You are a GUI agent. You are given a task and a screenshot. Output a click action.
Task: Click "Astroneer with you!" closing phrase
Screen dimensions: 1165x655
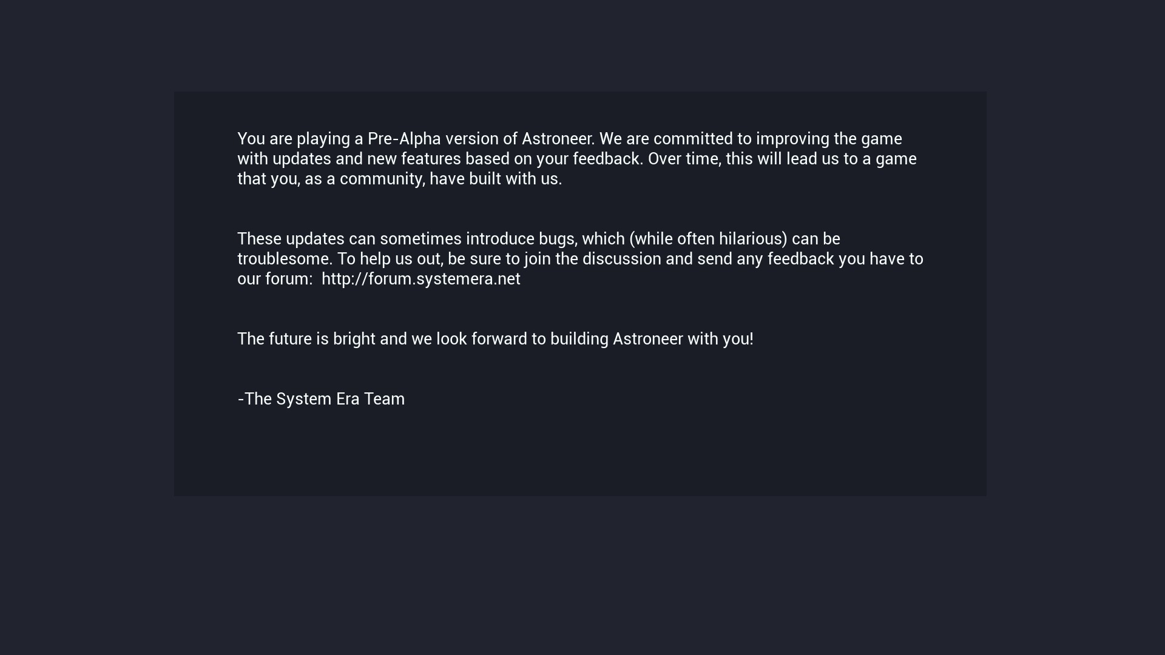[683, 339]
